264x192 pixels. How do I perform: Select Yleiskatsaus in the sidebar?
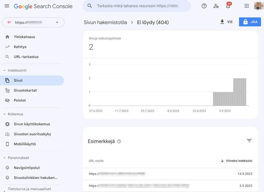click(24, 37)
